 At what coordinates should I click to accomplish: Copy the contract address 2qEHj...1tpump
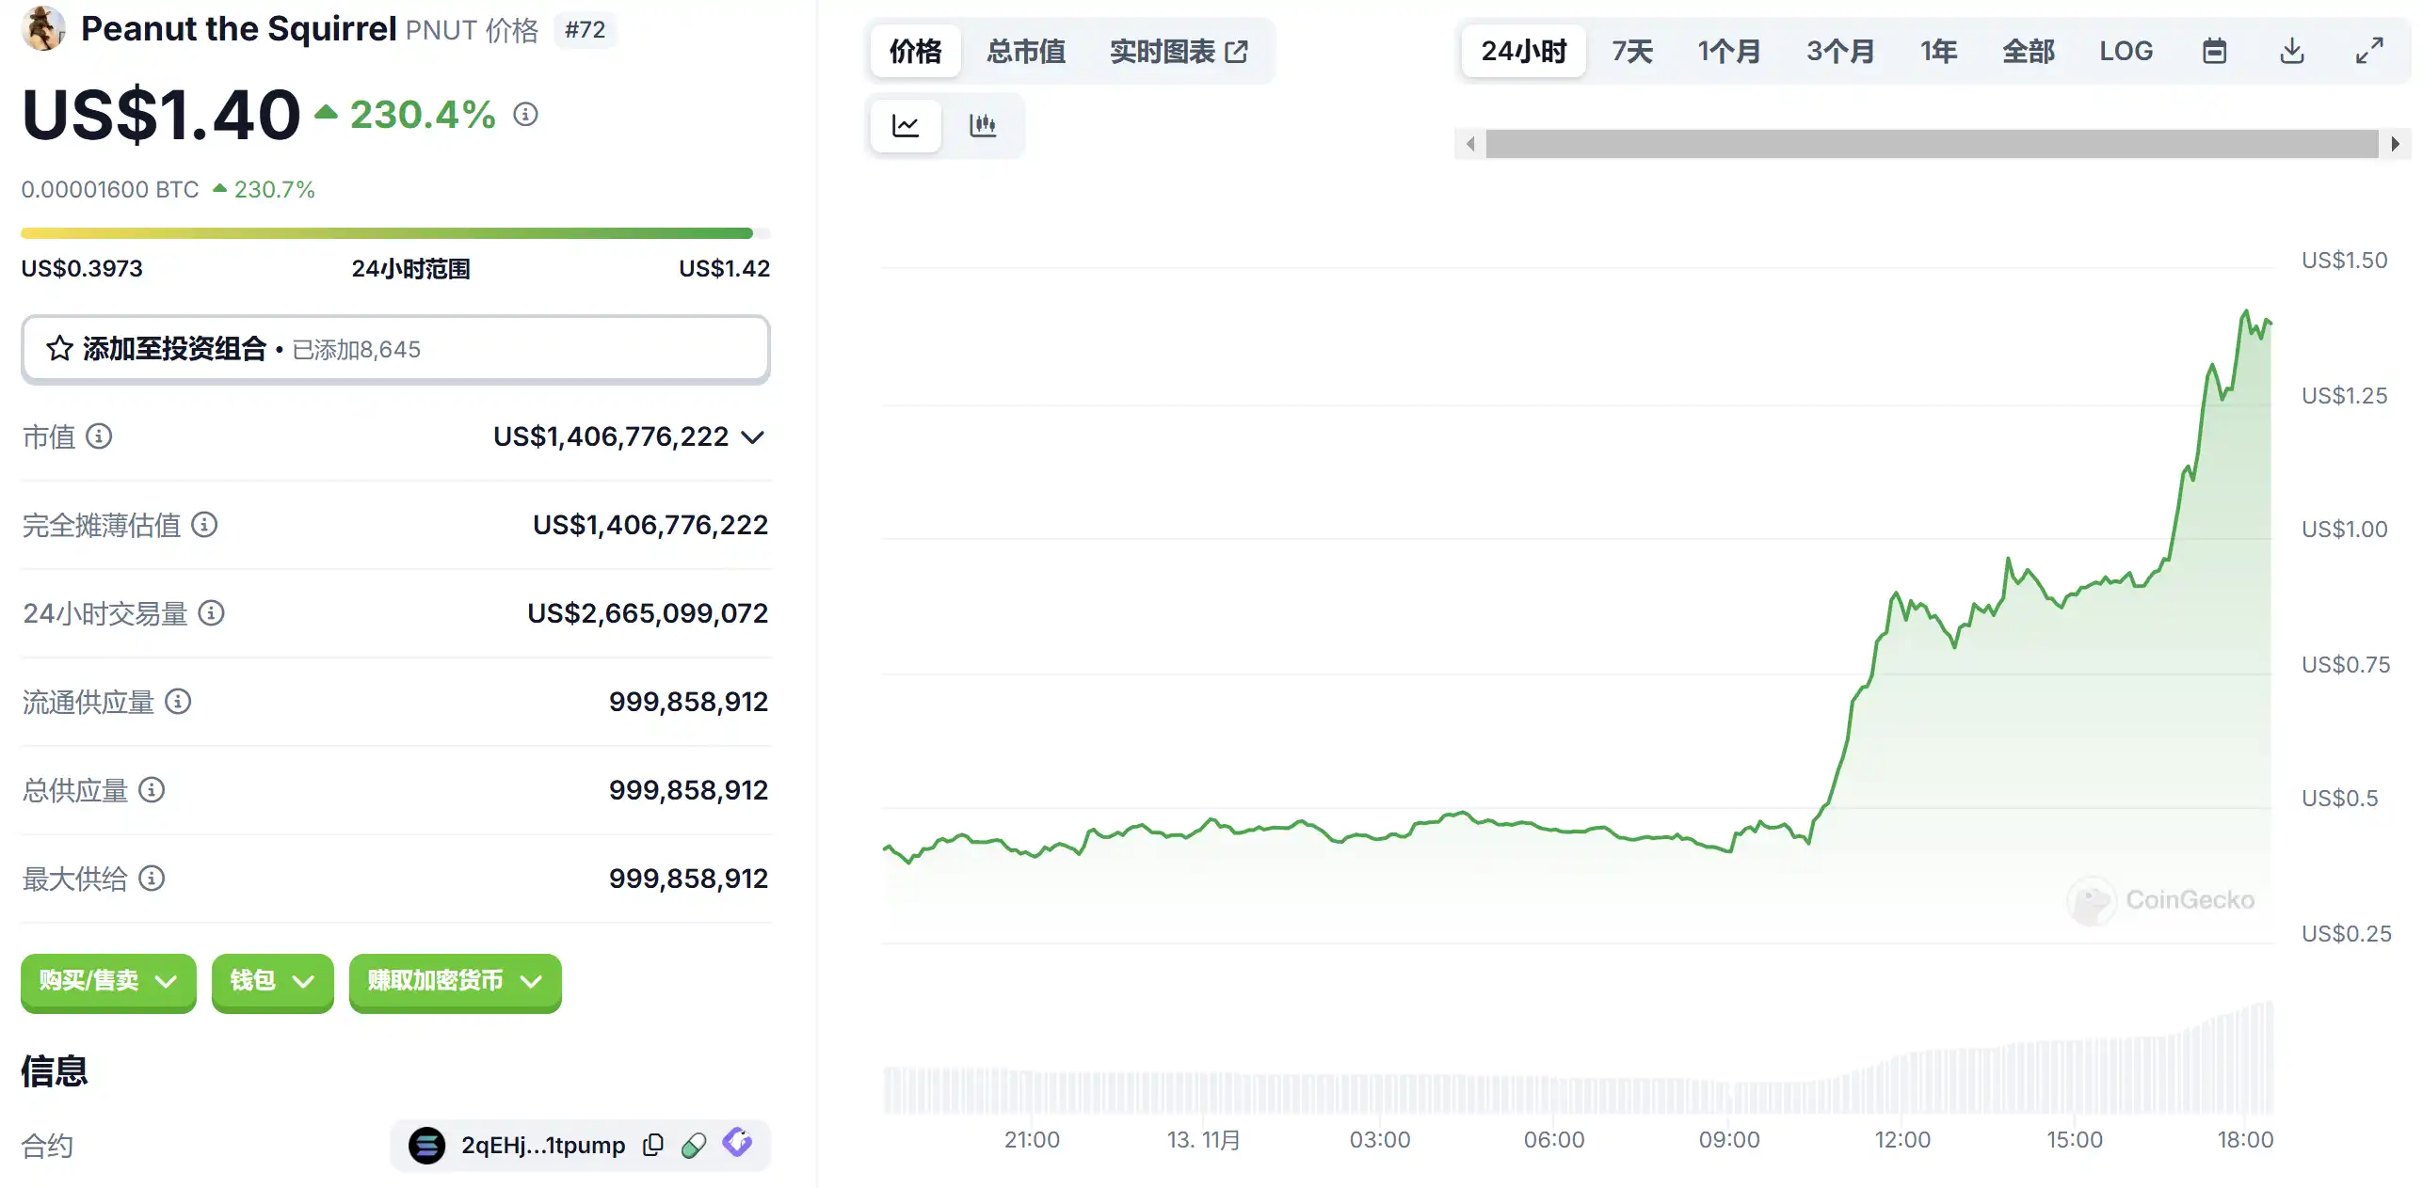(652, 1145)
